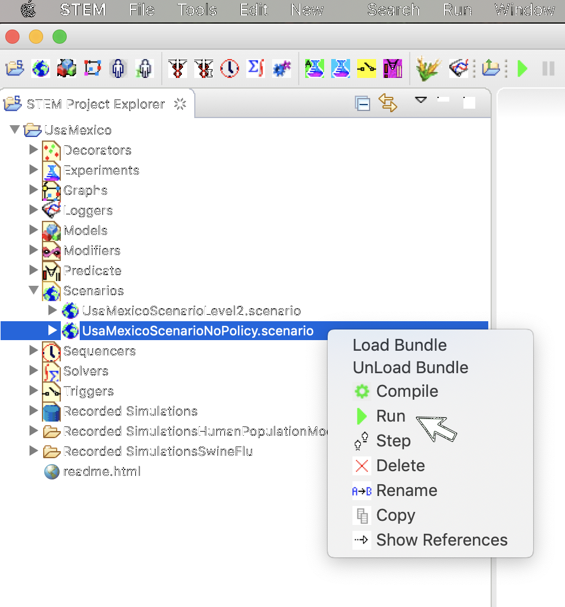The width and height of the screenshot is (565, 607).
Task: Choose Run from the context menu
Action: [390, 416]
